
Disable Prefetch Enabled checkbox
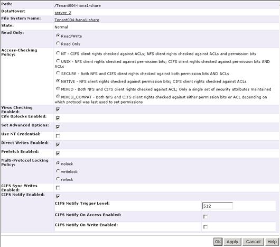tap(58, 153)
